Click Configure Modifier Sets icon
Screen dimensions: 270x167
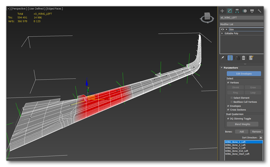click(251, 58)
